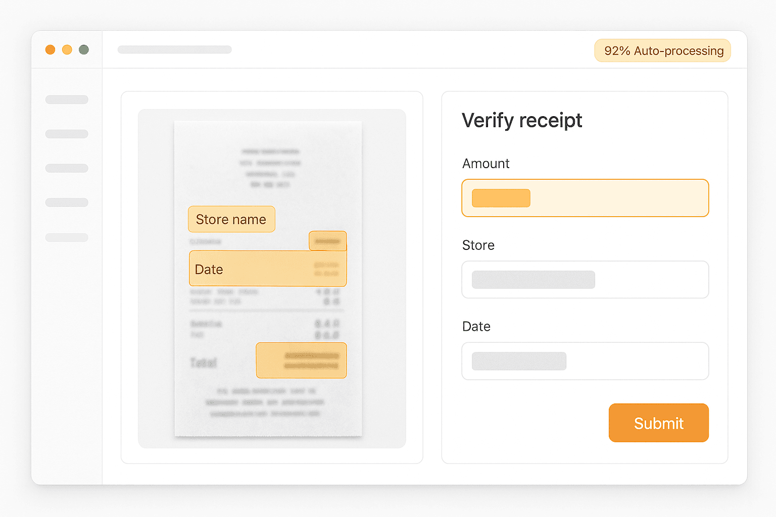Open the second sidebar item
776x517 pixels.
click(67, 134)
